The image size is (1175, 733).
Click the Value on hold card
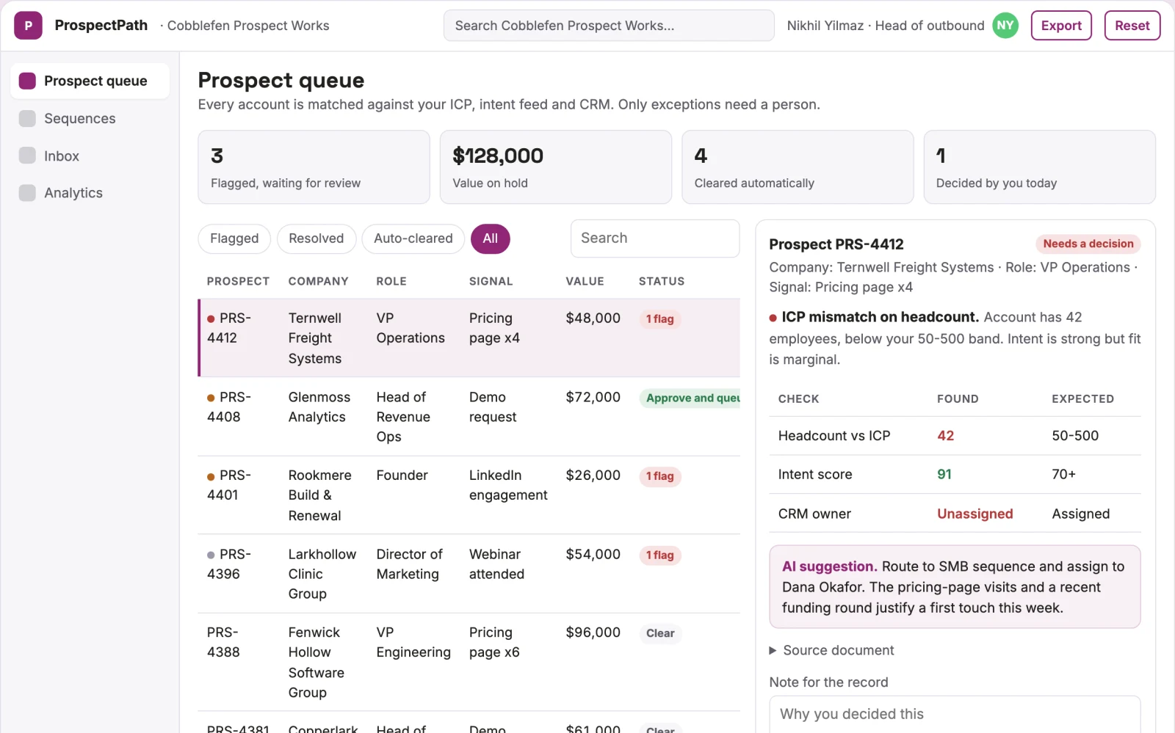tap(555, 167)
